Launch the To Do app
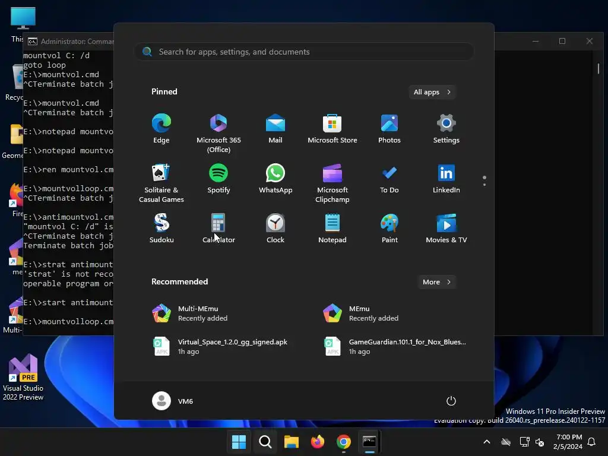The width and height of the screenshot is (608, 456). tap(389, 179)
